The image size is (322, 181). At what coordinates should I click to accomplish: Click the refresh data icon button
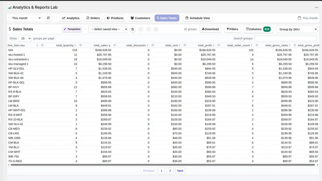(48, 18)
